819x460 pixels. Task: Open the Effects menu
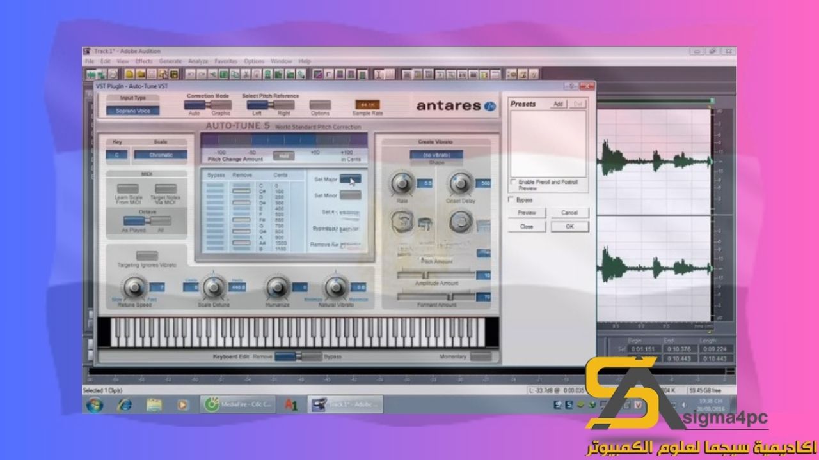(x=144, y=61)
